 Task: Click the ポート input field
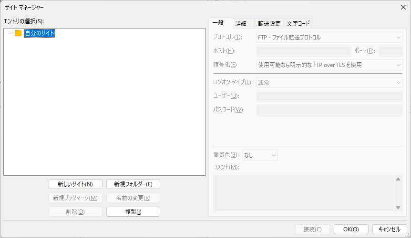pyautogui.click(x=390, y=51)
